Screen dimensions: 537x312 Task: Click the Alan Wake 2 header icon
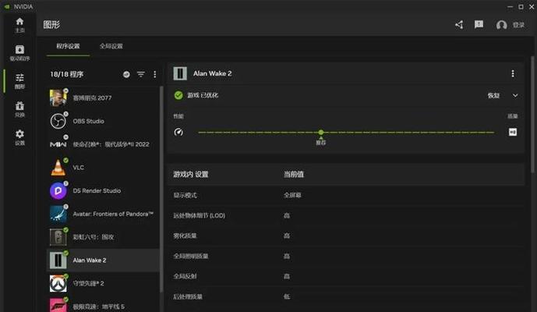[x=180, y=73]
